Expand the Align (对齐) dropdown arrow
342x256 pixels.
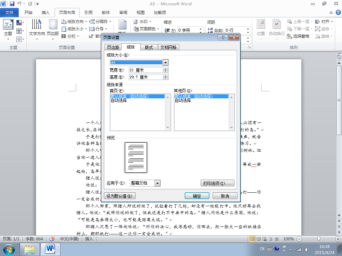332,22
